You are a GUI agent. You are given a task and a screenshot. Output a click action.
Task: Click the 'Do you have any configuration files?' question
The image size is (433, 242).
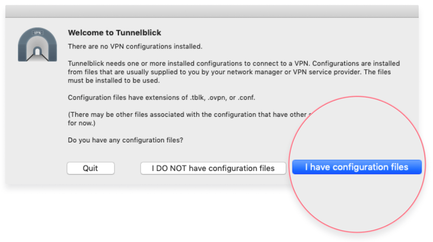click(x=126, y=140)
